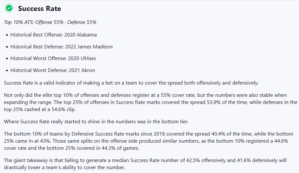The height and width of the screenshot is (173, 299).
Task: Click the Success Rate heading
Action: 39,9
